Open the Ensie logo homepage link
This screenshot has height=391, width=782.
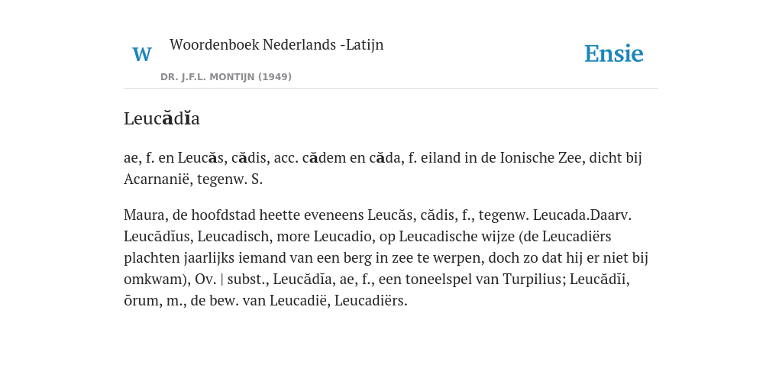tap(614, 54)
